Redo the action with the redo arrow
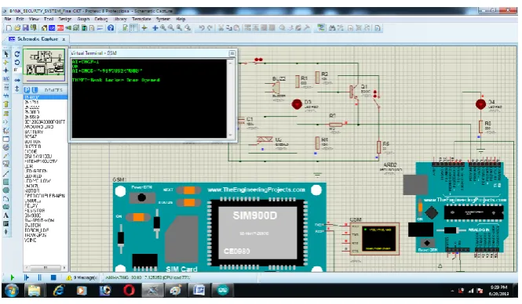 pos(210,28)
